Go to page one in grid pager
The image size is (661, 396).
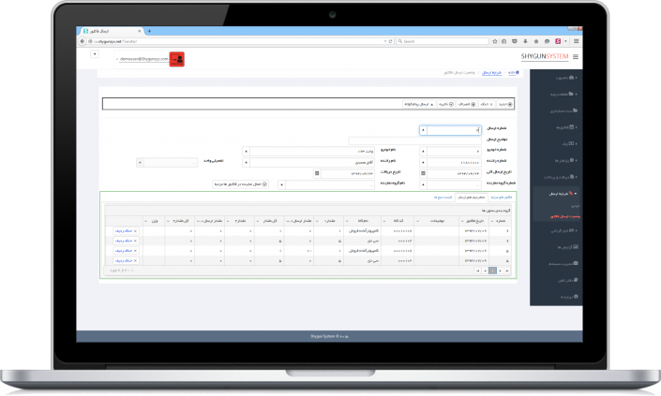(492, 270)
